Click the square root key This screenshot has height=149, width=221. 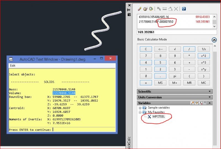[x=175, y=49]
